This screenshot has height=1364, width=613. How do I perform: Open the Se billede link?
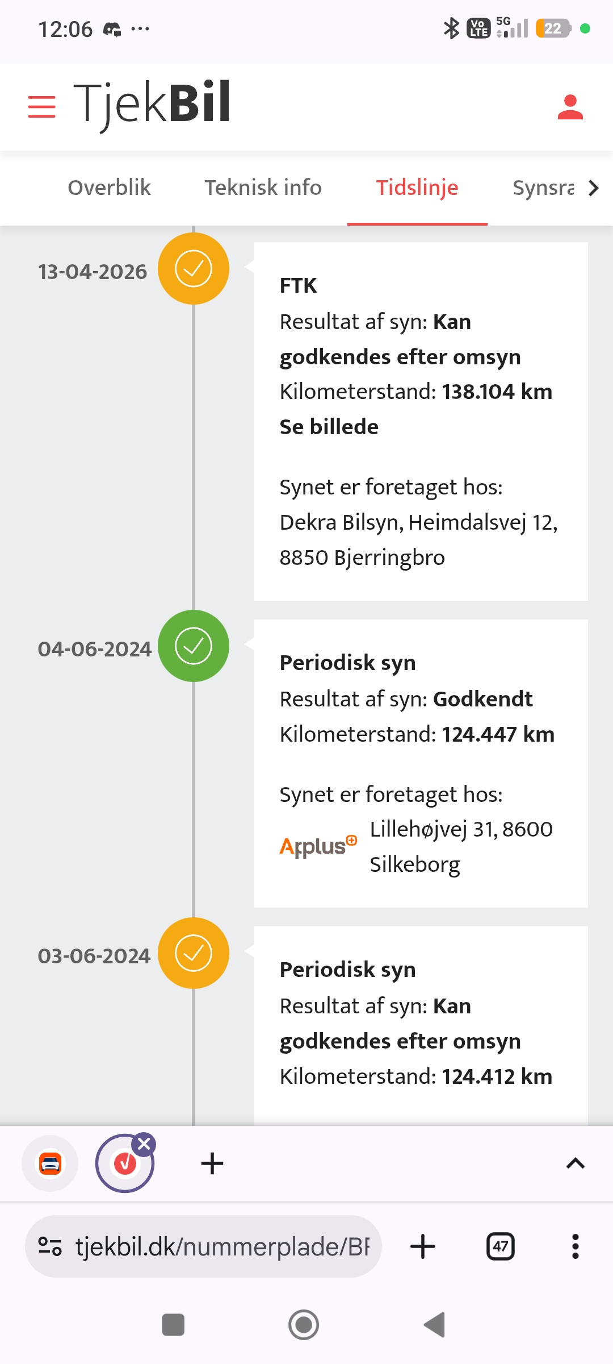(329, 427)
